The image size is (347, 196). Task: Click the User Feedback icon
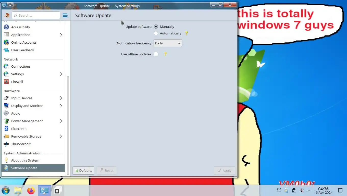[6, 50]
